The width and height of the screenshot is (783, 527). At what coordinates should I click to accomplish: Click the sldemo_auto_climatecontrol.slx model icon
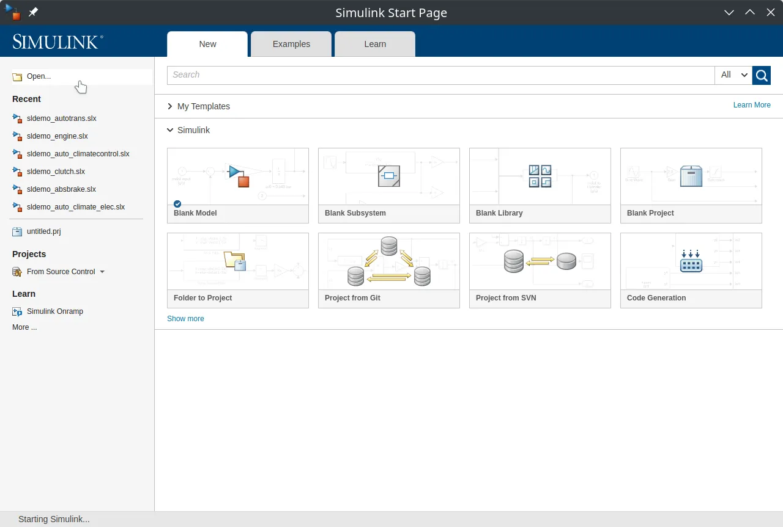(x=17, y=154)
